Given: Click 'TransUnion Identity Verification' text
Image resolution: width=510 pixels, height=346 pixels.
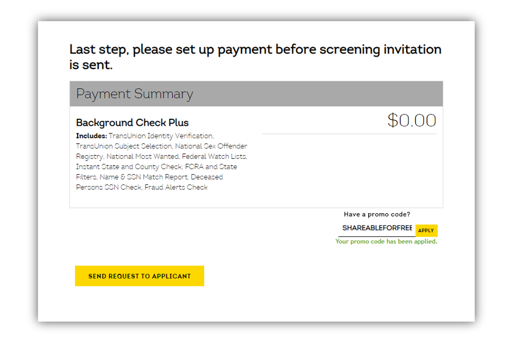Looking at the screenshot, I should (161, 136).
